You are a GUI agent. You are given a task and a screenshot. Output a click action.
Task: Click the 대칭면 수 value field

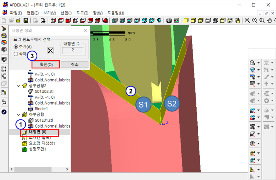[x=73, y=50]
